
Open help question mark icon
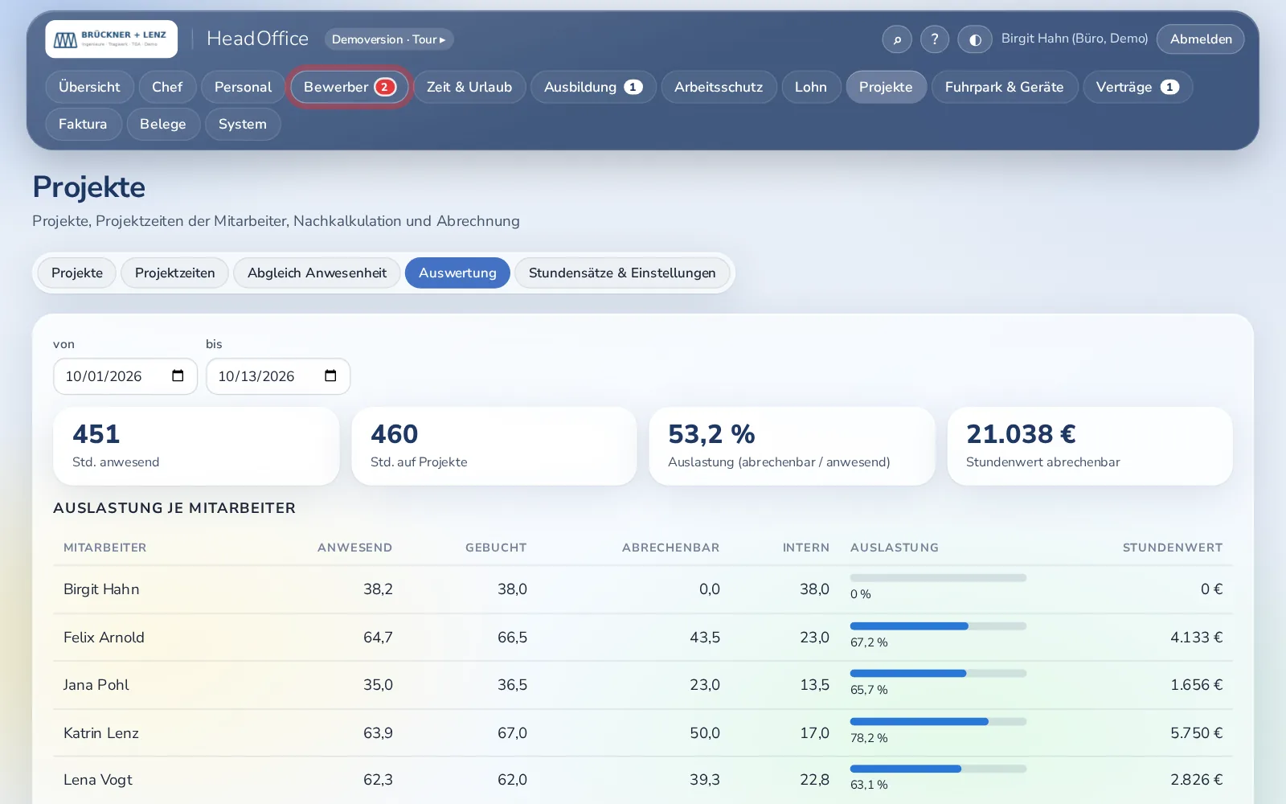pos(935,39)
